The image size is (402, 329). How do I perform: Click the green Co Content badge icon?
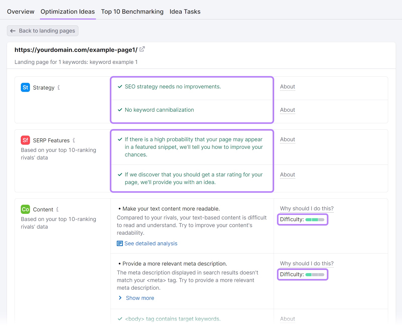(x=25, y=209)
